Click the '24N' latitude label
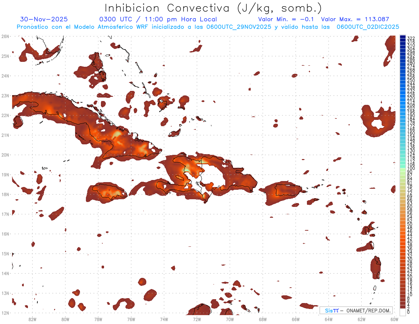The image size is (419, 324). point(5,76)
